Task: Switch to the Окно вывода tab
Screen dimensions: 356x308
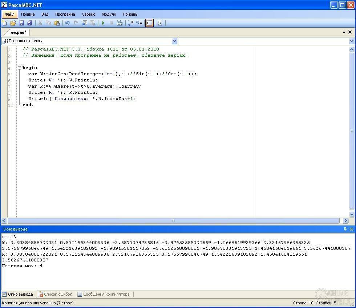Action: pyautogui.click(x=18, y=294)
